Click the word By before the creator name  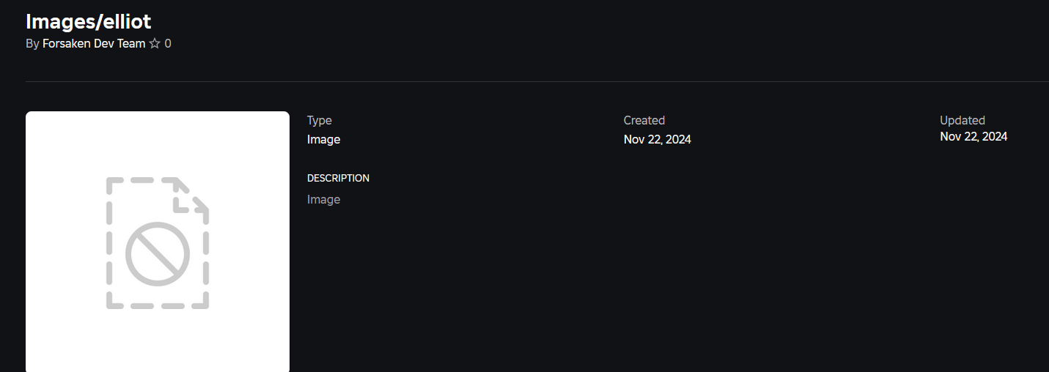[32, 44]
